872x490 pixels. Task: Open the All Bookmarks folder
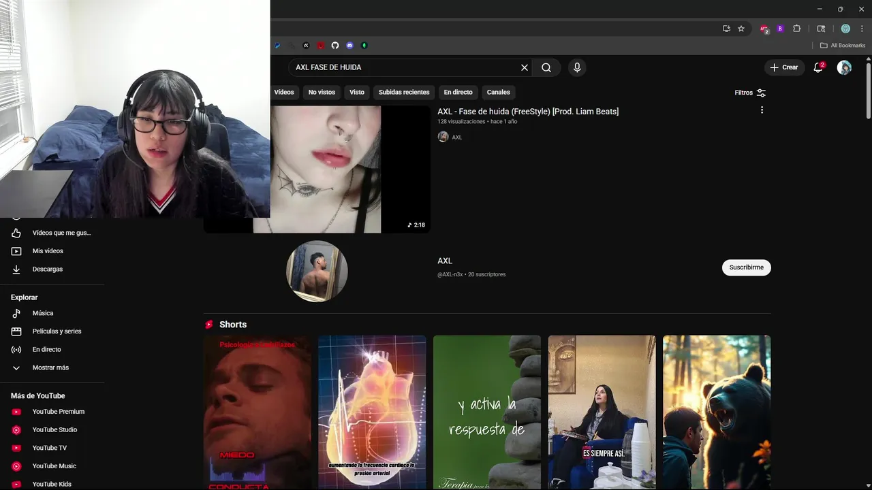(843, 46)
